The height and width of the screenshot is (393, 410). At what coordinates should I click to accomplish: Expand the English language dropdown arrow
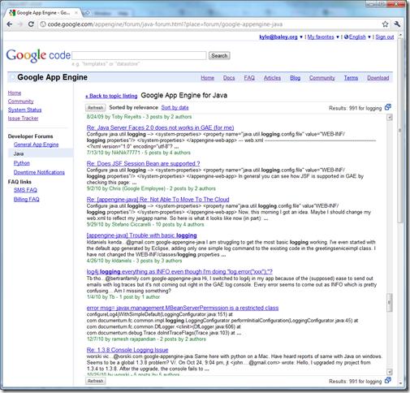tap(369, 37)
